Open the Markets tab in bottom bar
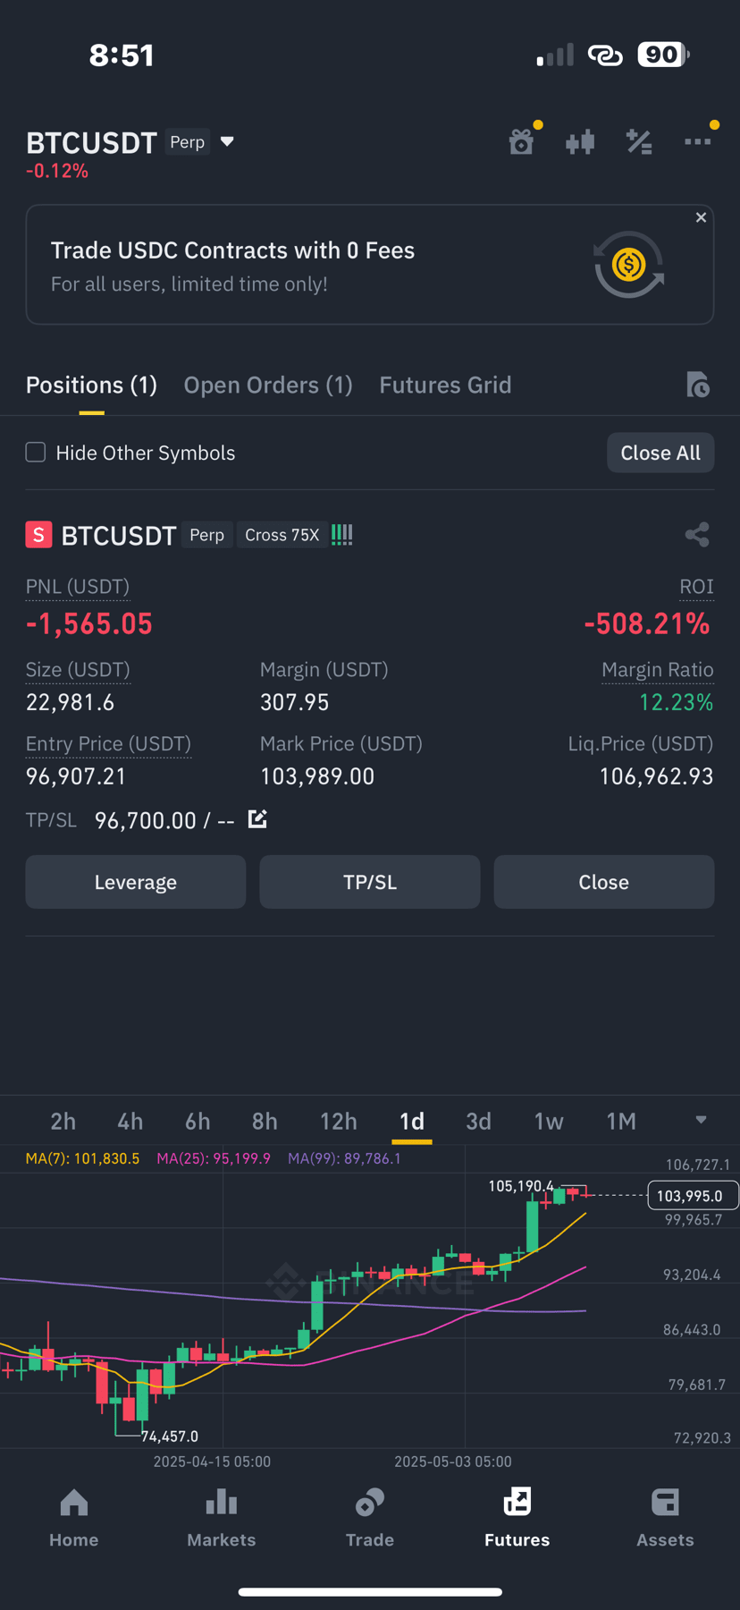740x1610 pixels. pos(222,1518)
